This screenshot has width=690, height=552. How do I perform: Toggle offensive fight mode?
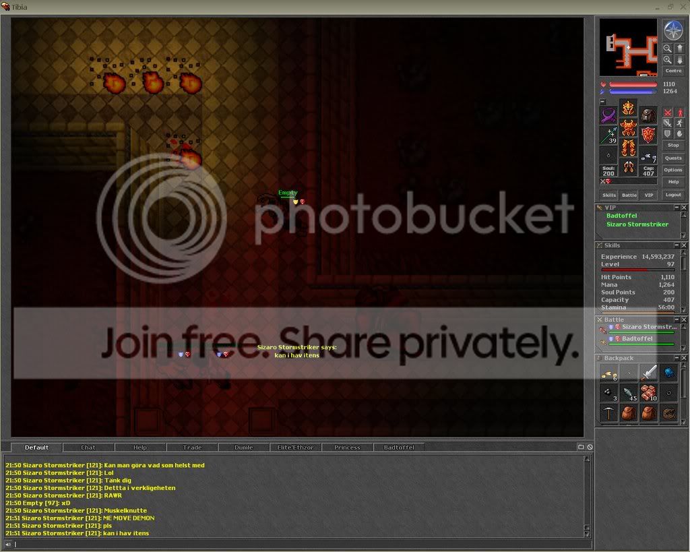point(668,113)
